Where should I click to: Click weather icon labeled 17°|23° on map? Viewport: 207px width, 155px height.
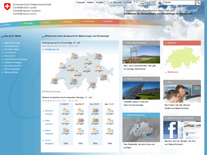(x=93, y=84)
